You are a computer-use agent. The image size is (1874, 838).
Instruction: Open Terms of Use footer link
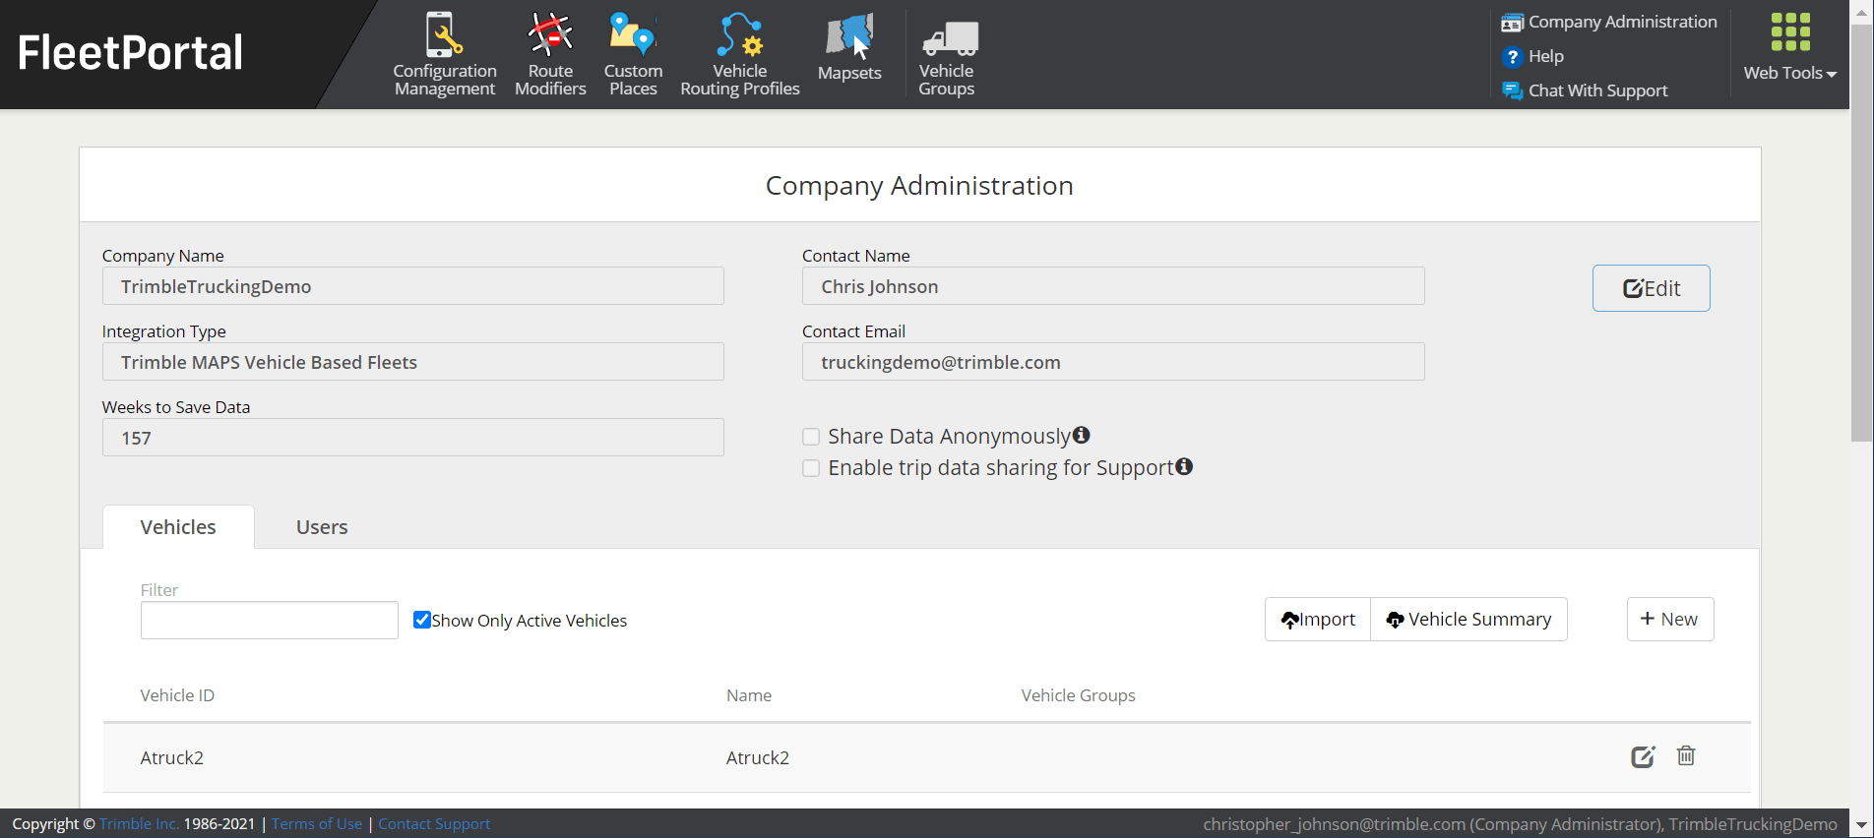(317, 824)
